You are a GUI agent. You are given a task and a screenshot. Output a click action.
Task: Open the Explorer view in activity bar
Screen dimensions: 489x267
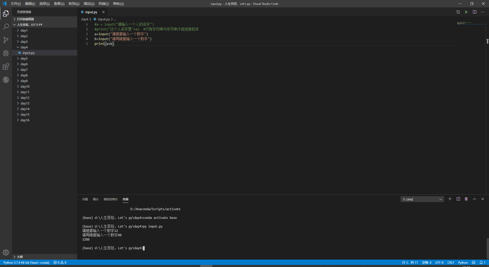coord(6,13)
